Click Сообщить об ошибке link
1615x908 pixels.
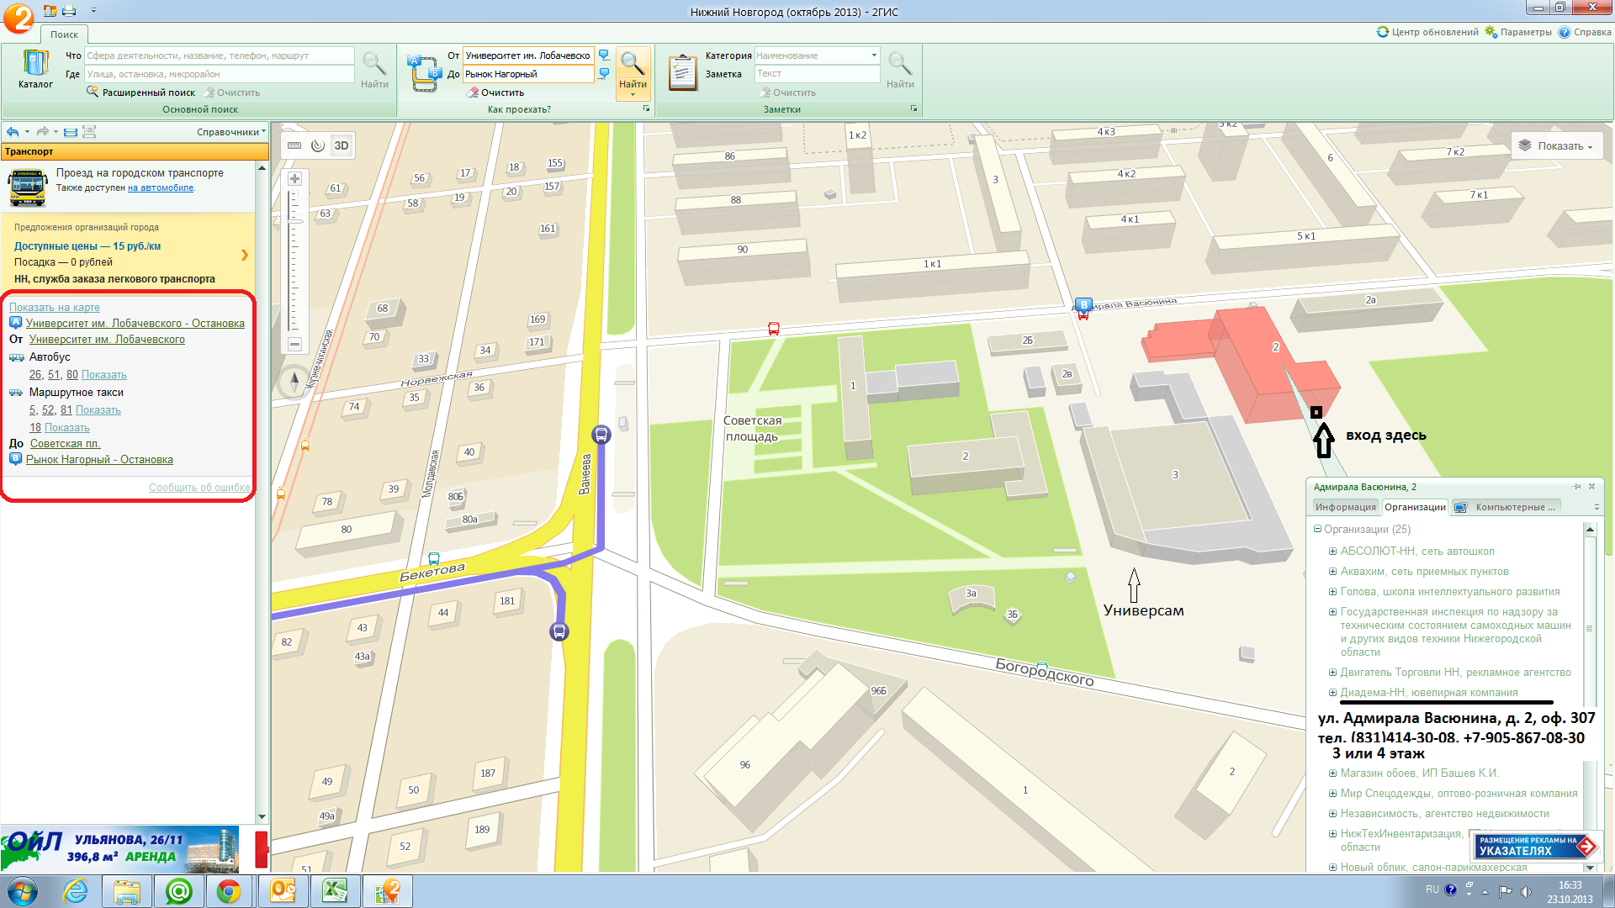point(199,488)
